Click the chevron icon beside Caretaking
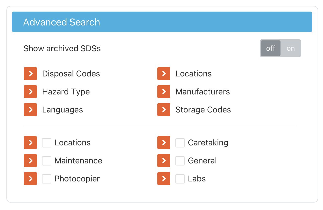The width and height of the screenshot is (323, 210). coord(164,143)
